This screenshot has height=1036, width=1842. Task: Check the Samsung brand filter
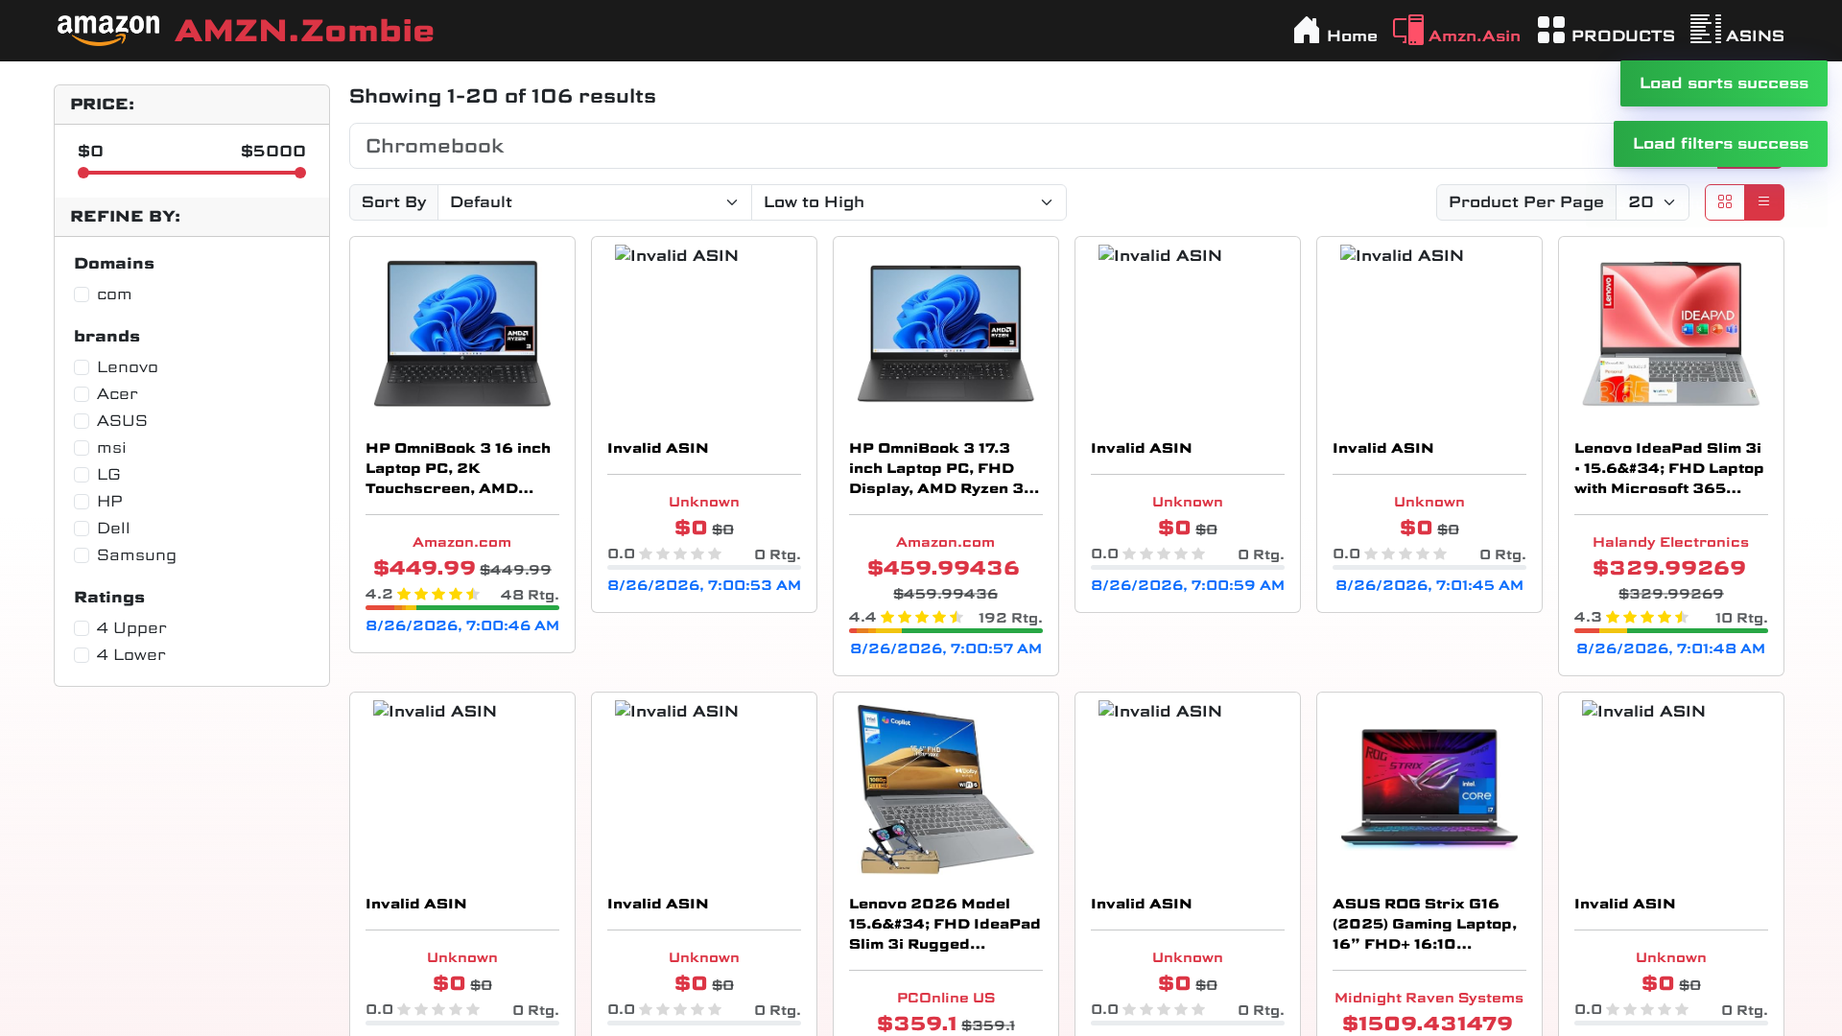point(82,555)
